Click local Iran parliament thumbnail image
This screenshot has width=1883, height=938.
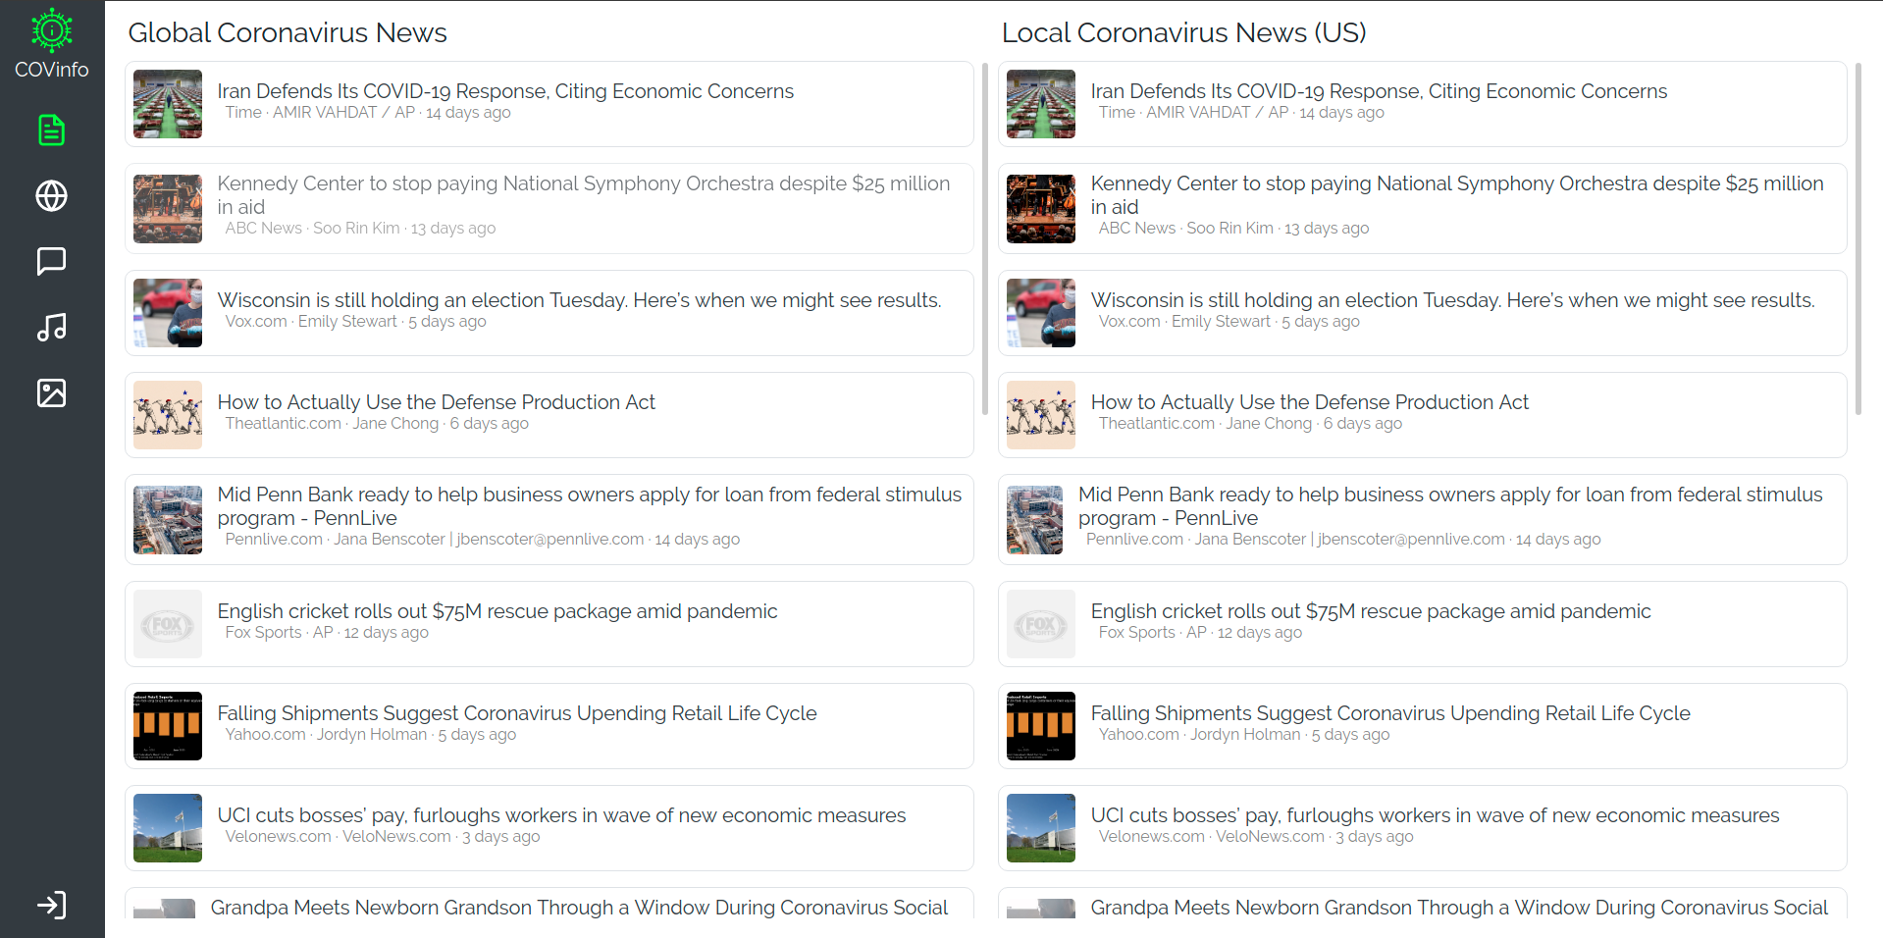pyautogui.click(x=1041, y=104)
